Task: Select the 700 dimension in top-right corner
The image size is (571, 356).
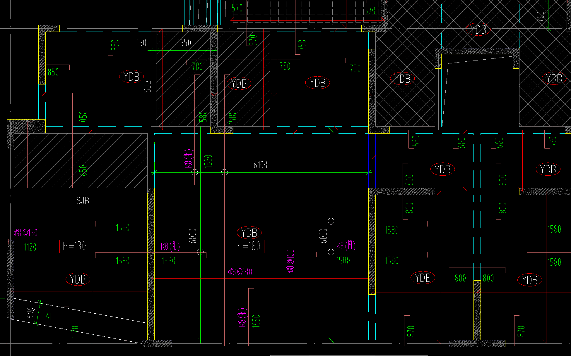Action: 541,16
